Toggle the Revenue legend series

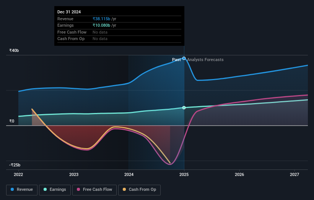[22, 190]
